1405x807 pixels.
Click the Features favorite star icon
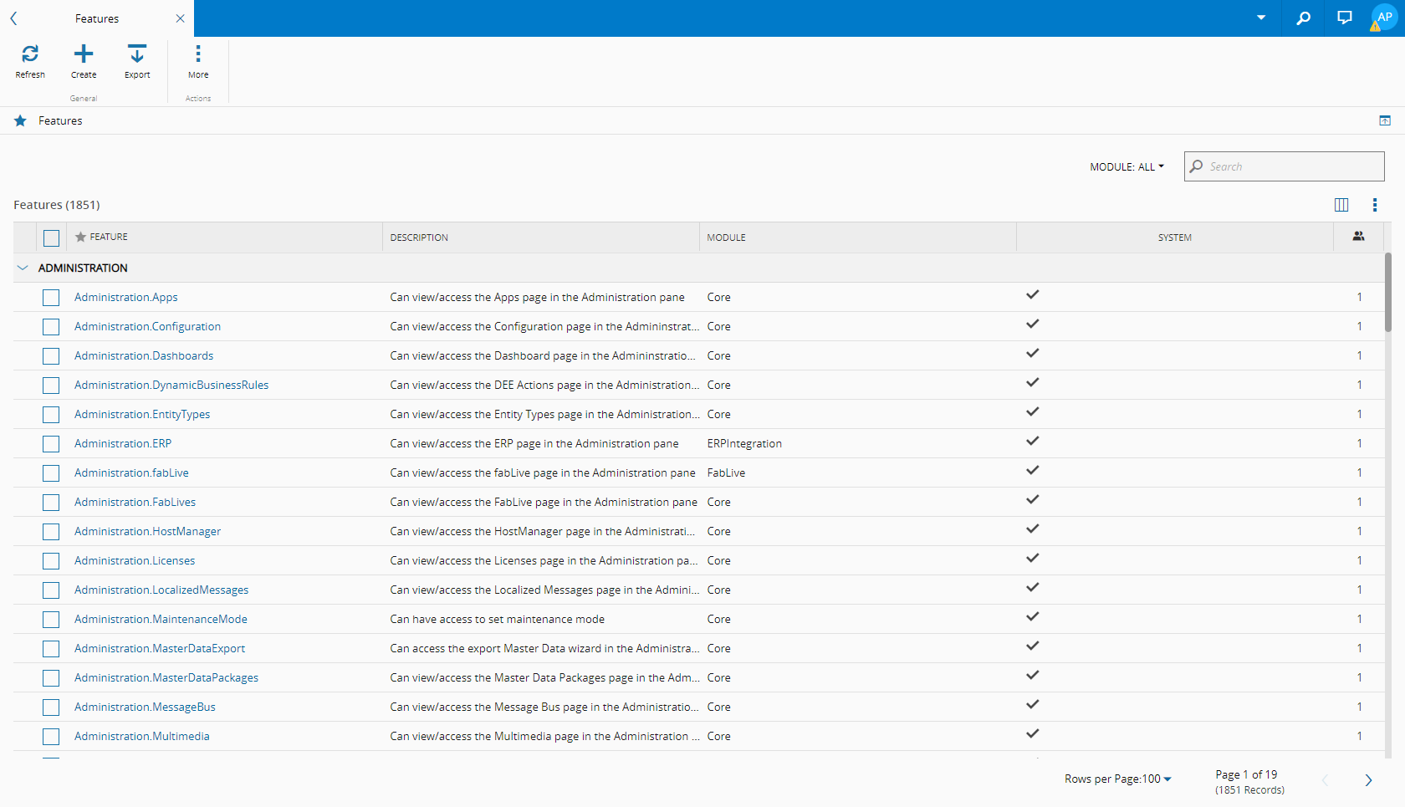pyautogui.click(x=20, y=121)
